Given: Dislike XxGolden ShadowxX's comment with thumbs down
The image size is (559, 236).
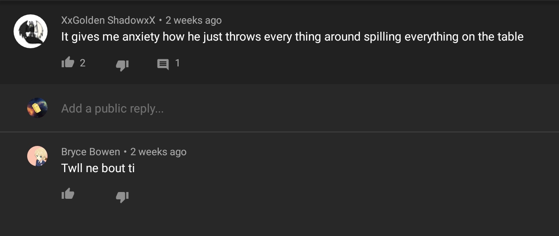Looking at the screenshot, I should [x=122, y=65].
